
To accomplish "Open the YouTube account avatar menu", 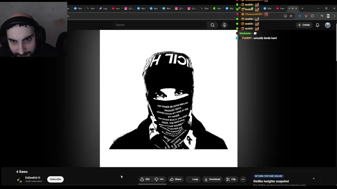I will pos(328,25).
